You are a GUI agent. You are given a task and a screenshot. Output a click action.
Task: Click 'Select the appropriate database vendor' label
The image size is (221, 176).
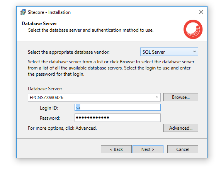pyautogui.click(x=69, y=52)
